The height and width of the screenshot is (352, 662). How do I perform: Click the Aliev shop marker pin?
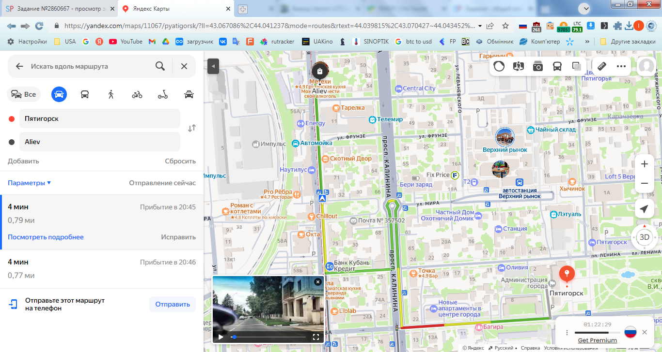pyautogui.click(x=319, y=71)
